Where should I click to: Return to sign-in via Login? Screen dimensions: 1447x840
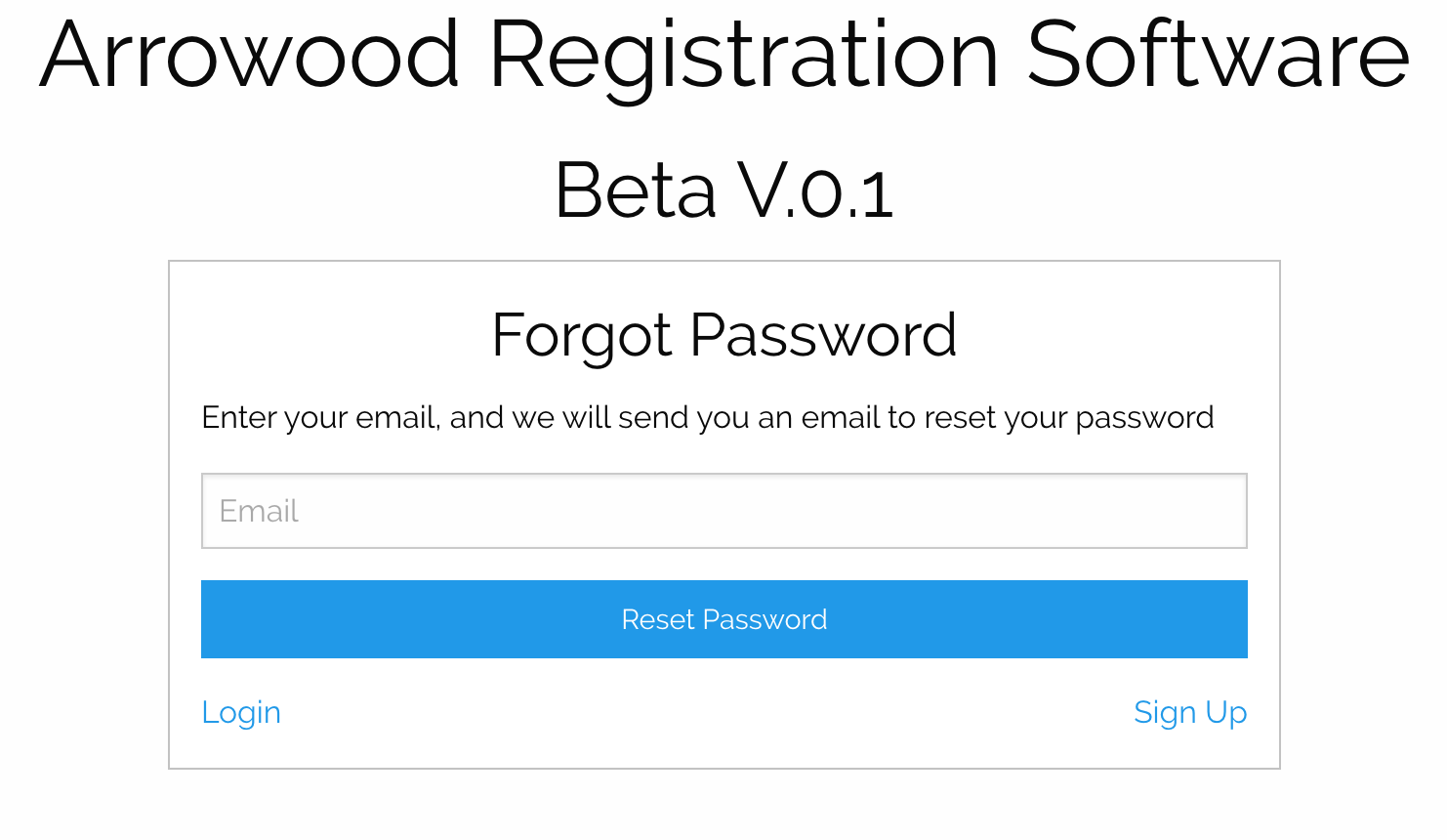(x=241, y=712)
